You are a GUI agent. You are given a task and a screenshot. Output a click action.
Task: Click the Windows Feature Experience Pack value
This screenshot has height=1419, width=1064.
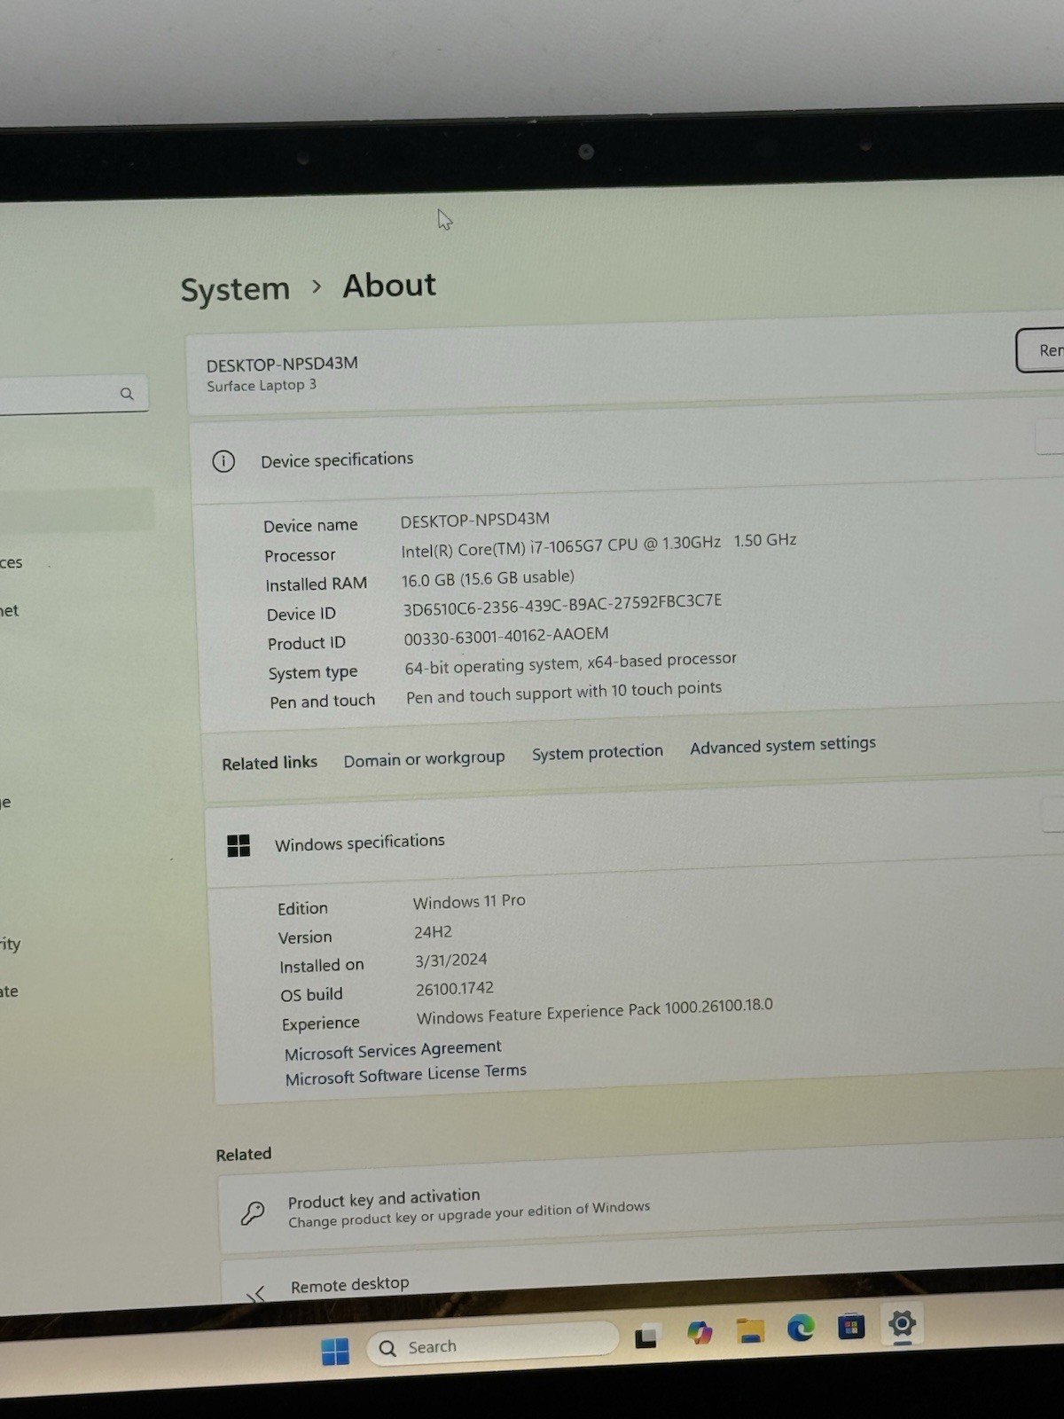point(594,1011)
